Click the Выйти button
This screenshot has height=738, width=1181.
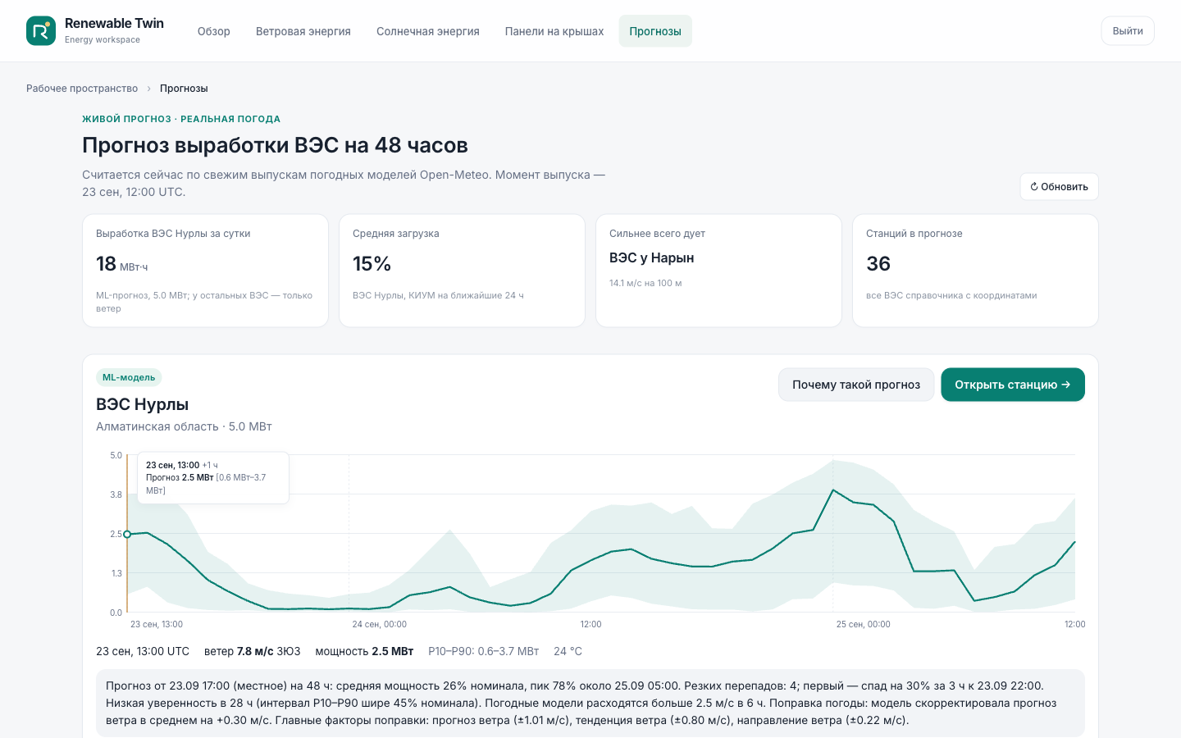(x=1128, y=31)
